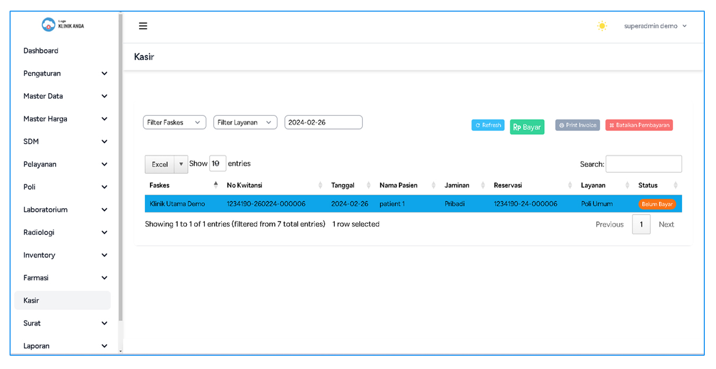Click Batalkan Pembayaran button
The image size is (716, 369).
639,125
